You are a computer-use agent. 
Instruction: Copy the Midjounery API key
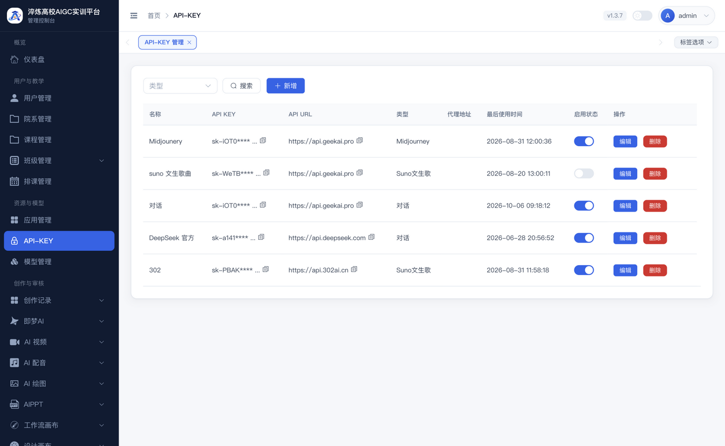(263, 141)
